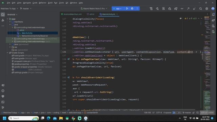Open the WebView To App project dropdown

coord(9,8)
